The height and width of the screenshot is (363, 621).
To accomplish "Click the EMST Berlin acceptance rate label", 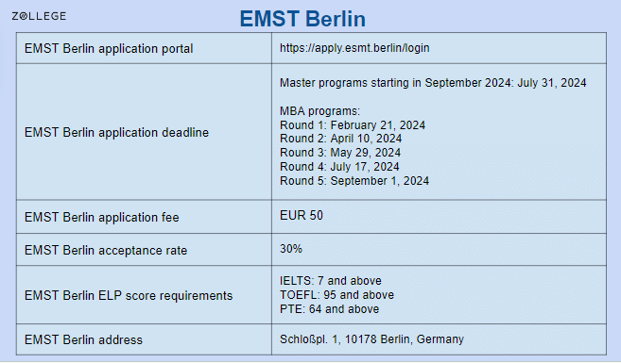I will [x=106, y=251].
